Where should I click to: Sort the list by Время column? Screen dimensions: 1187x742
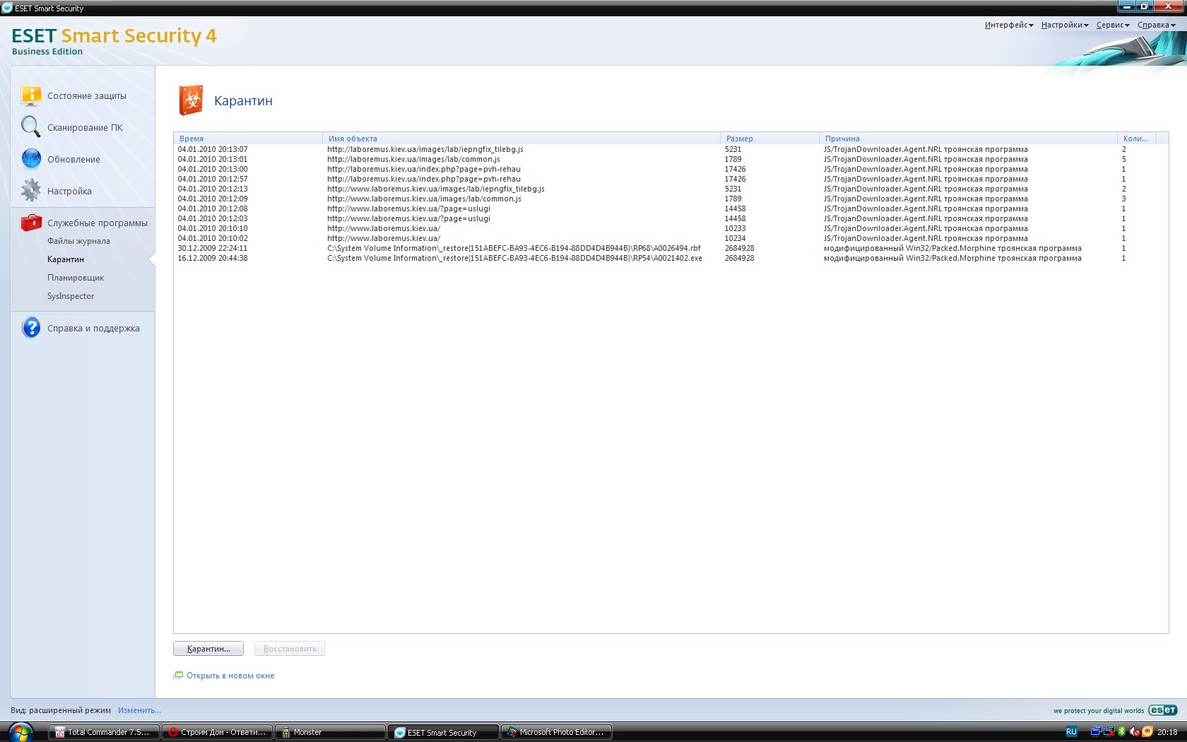point(248,139)
